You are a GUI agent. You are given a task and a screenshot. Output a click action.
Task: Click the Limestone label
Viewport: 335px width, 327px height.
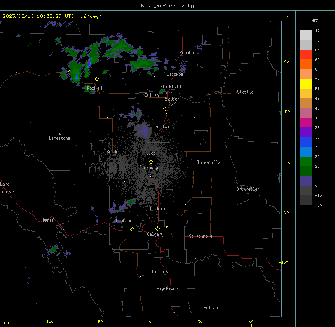point(59,138)
